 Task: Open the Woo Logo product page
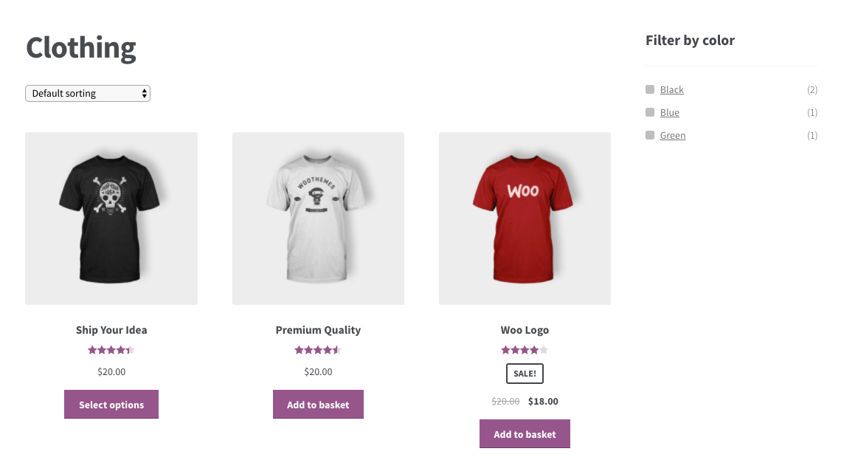click(x=525, y=330)
